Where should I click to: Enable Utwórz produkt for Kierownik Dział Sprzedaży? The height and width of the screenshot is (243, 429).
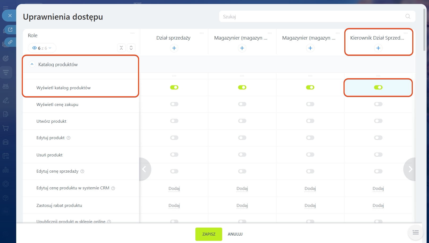point(378,121)
